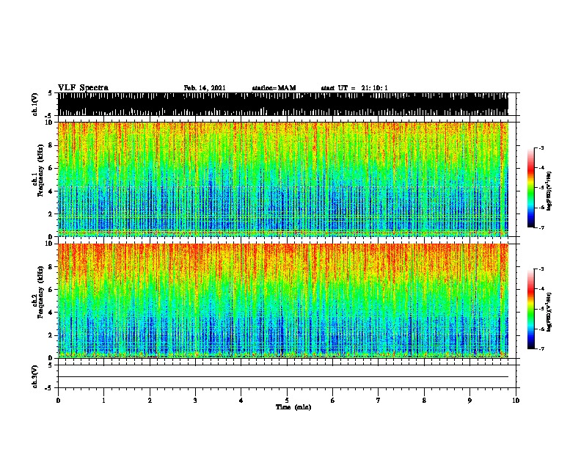Viewport: 581px width, 449px height.
Task: Click the '2' tick on the time axis
Action: click(150, 400)
